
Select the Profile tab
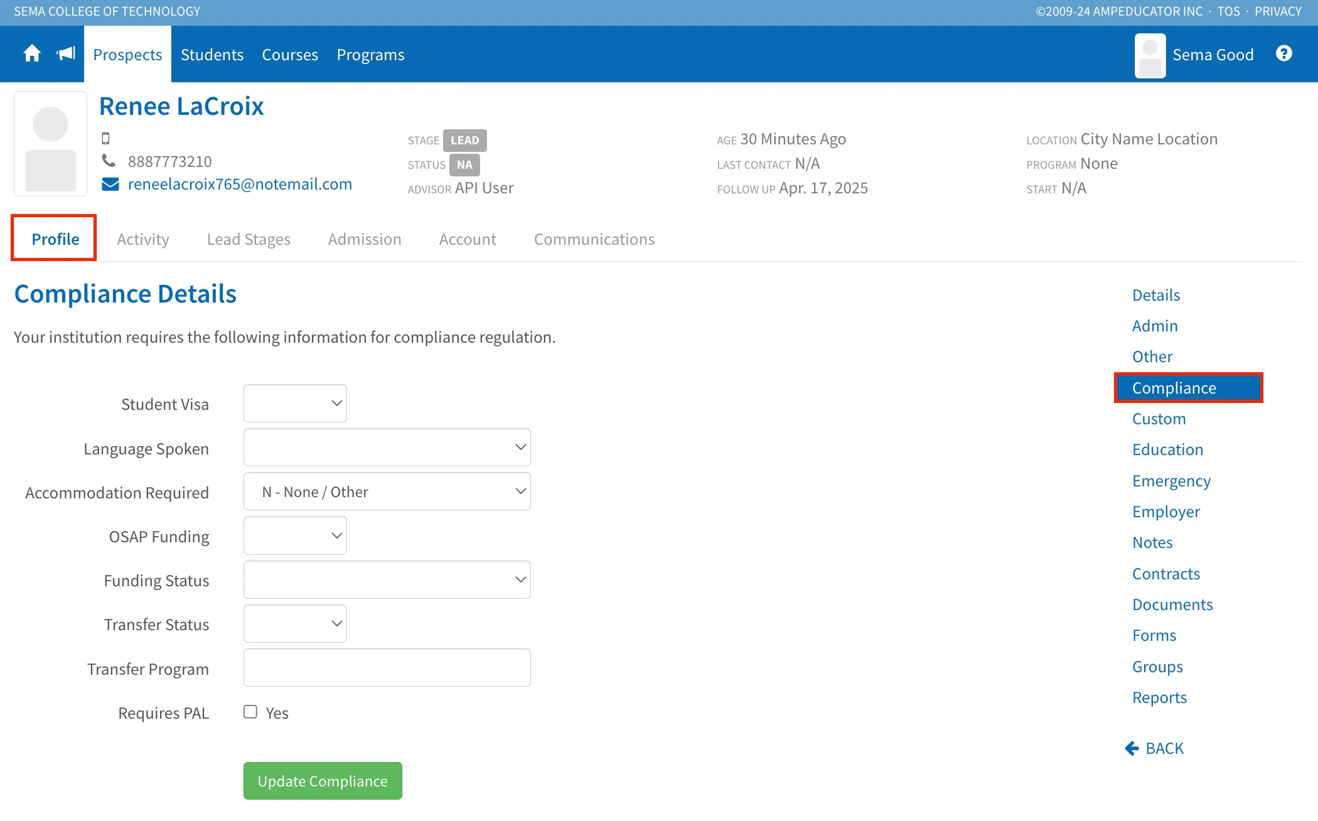(55, 239)
